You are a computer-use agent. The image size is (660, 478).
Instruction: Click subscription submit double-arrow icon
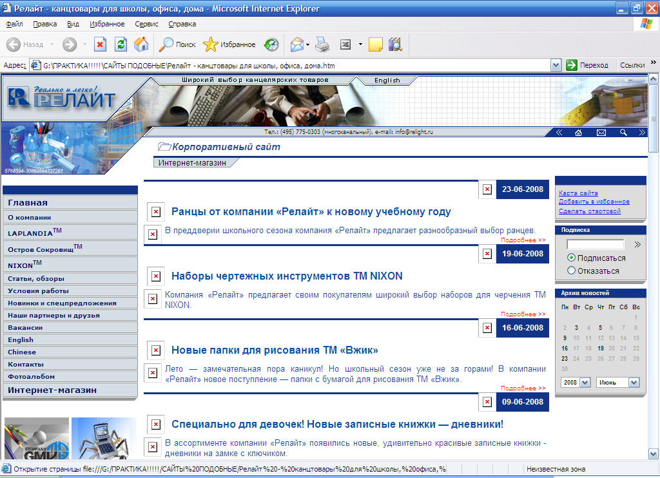coord(637,244)
